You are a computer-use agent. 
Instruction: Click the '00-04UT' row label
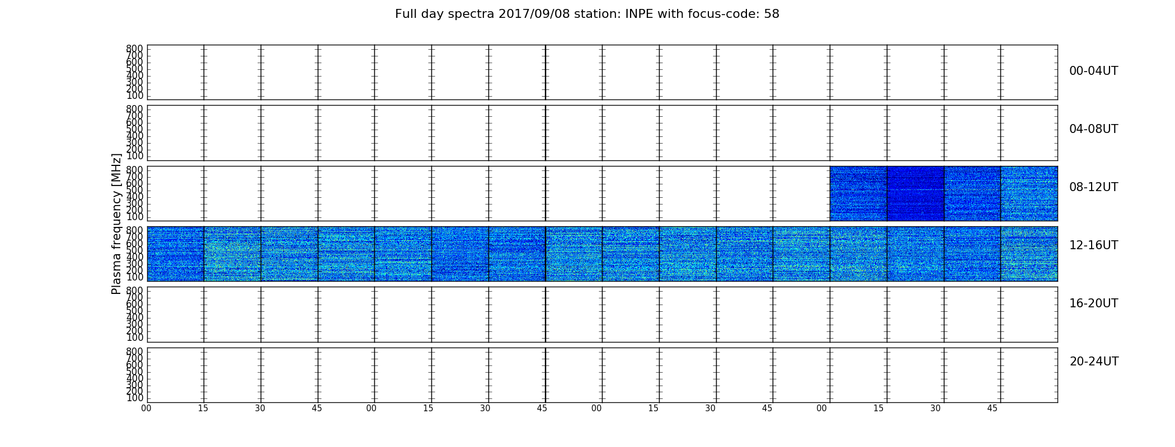(1093, 71)
